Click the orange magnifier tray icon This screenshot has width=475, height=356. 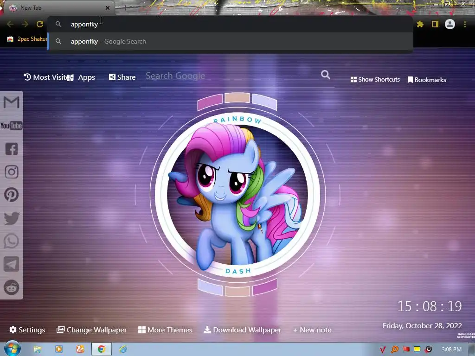click(394, 350)
